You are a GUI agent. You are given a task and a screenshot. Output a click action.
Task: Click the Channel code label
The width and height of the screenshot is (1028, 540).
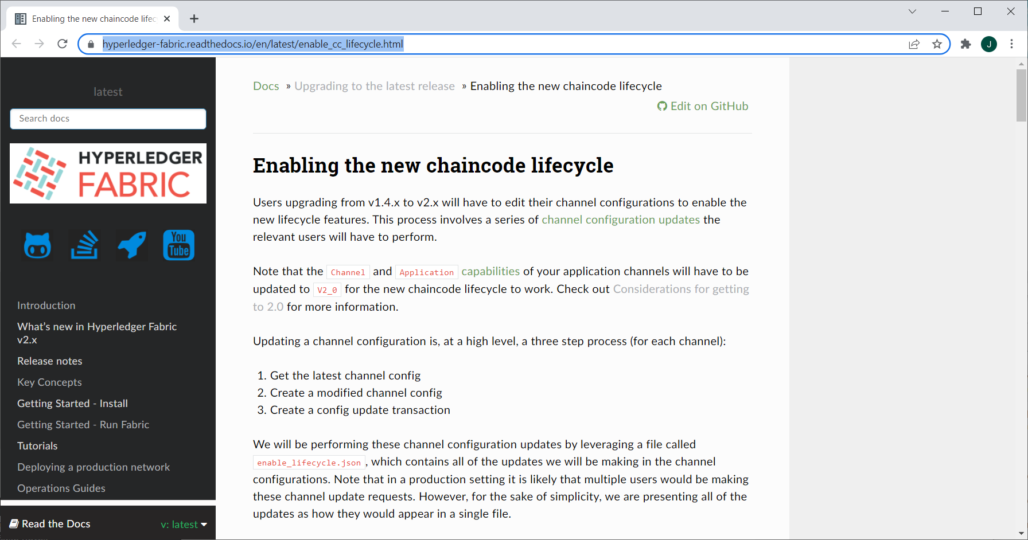click(x=348, y=272)
